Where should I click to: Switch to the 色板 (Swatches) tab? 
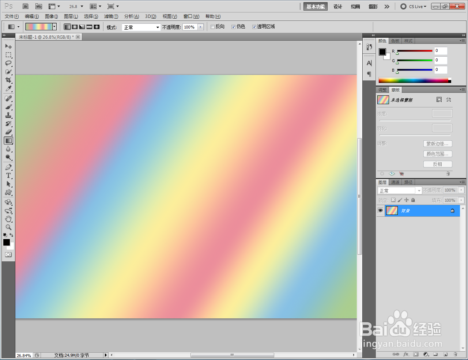tap(395, 41)
